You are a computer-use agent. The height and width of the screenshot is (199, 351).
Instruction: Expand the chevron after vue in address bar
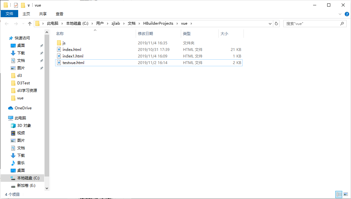point(191,23)
